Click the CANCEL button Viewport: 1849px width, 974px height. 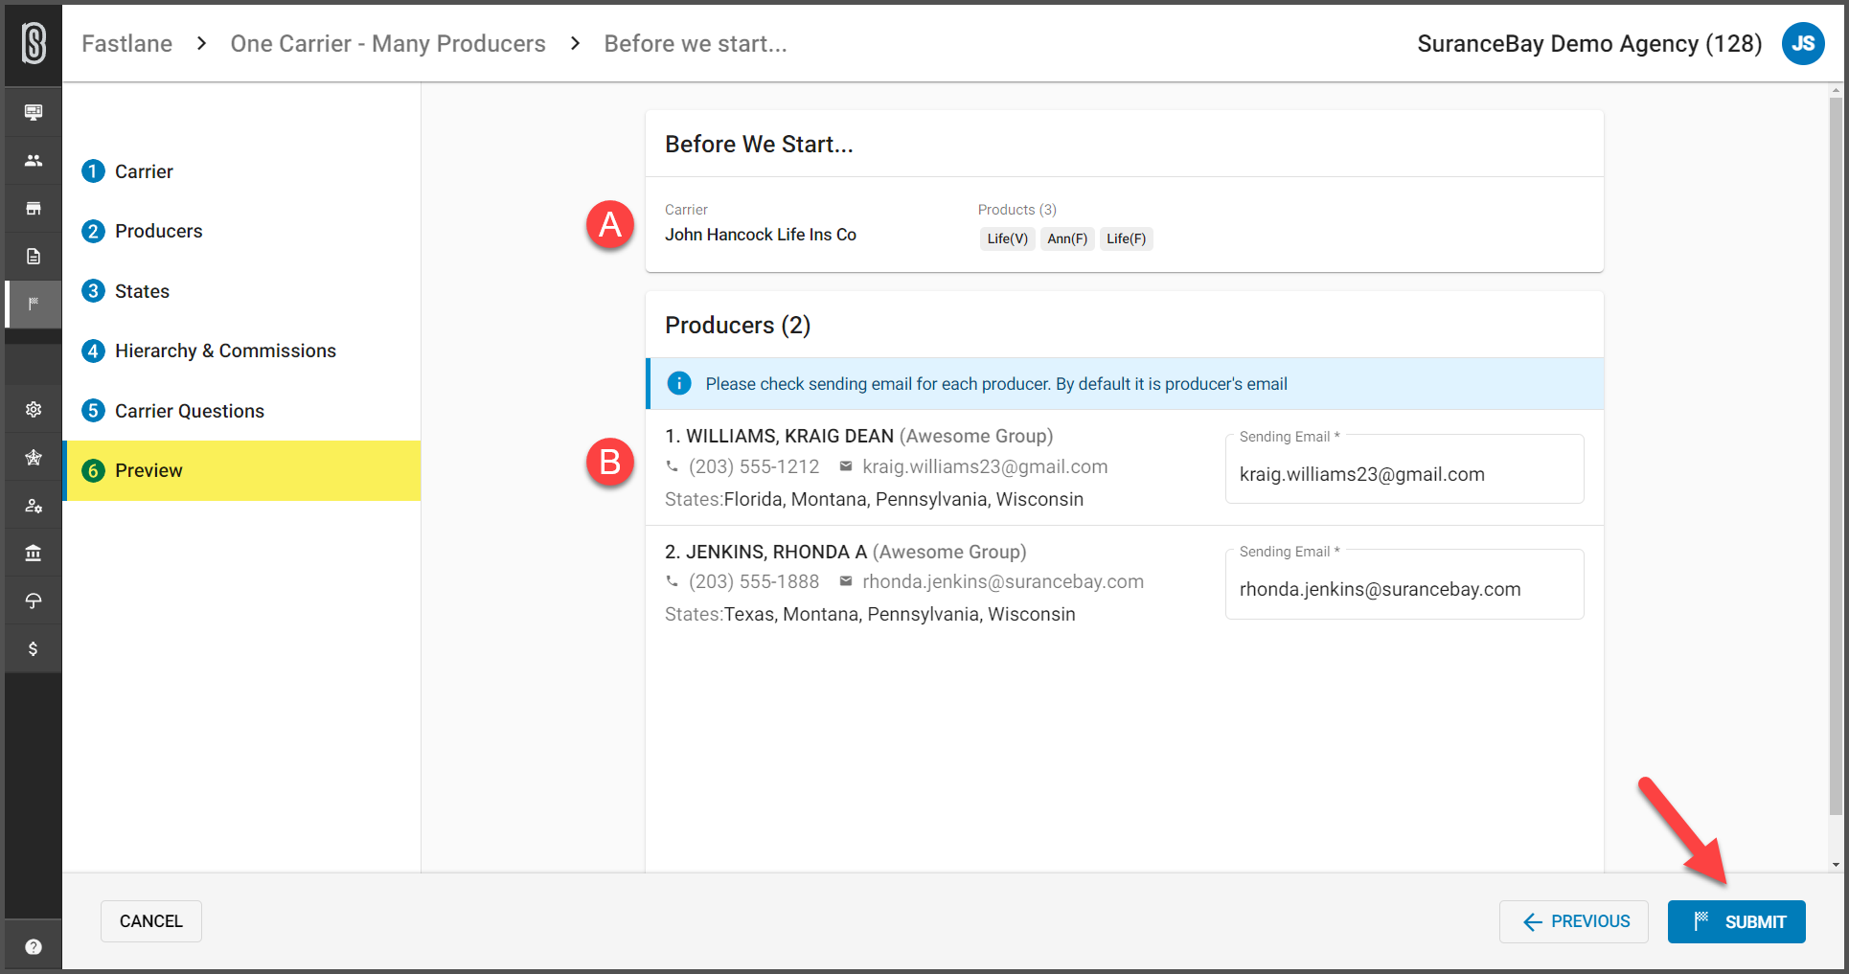coord(151,921)
